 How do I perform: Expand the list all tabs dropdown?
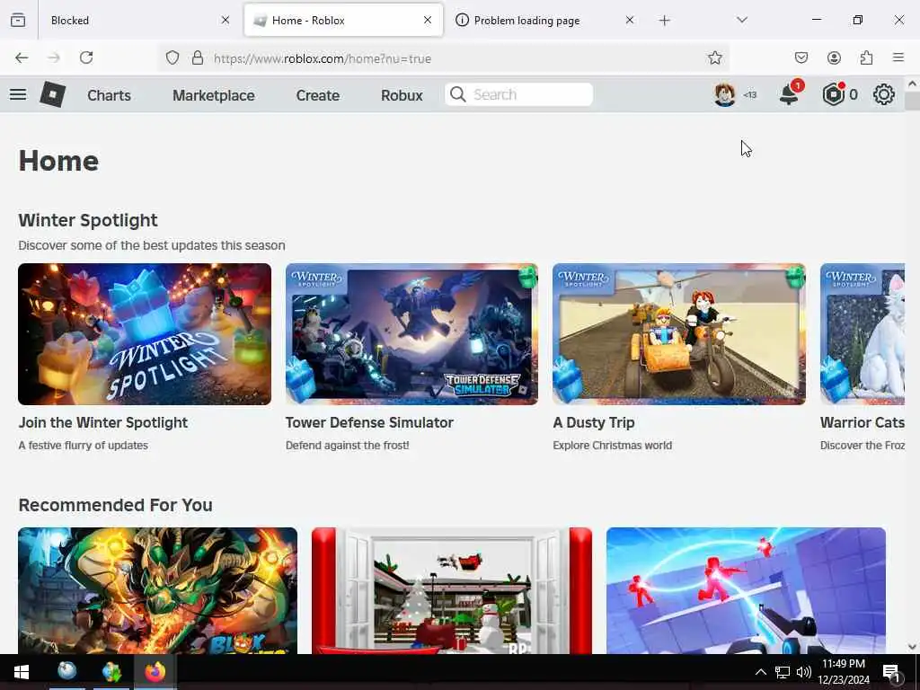point(742,20)
